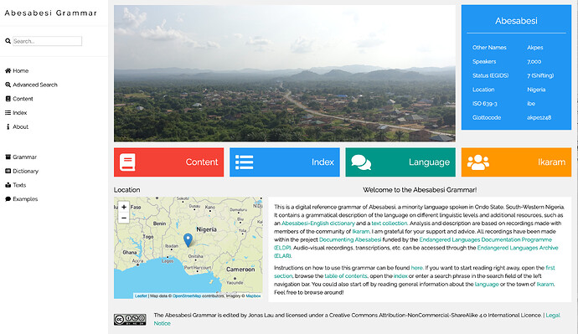Select Texts in the sidebar
Image resolution: width=578 pixels, height=334 pixels.
click(x=15, y=185)
